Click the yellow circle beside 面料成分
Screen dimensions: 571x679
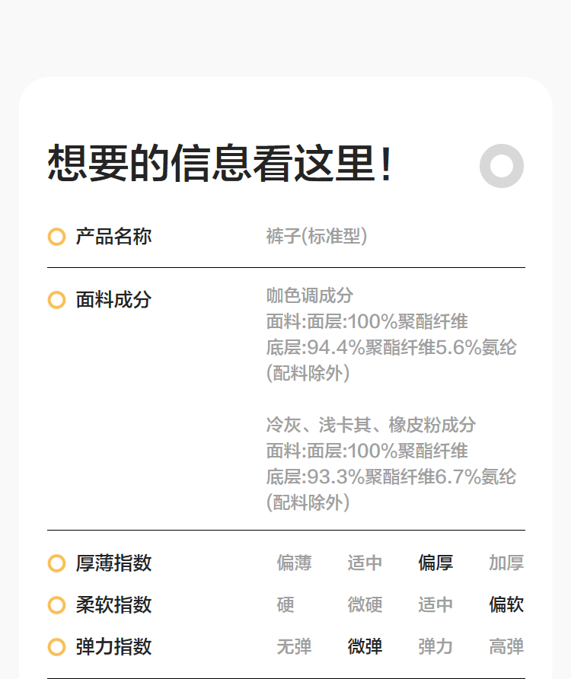[56, 300]
